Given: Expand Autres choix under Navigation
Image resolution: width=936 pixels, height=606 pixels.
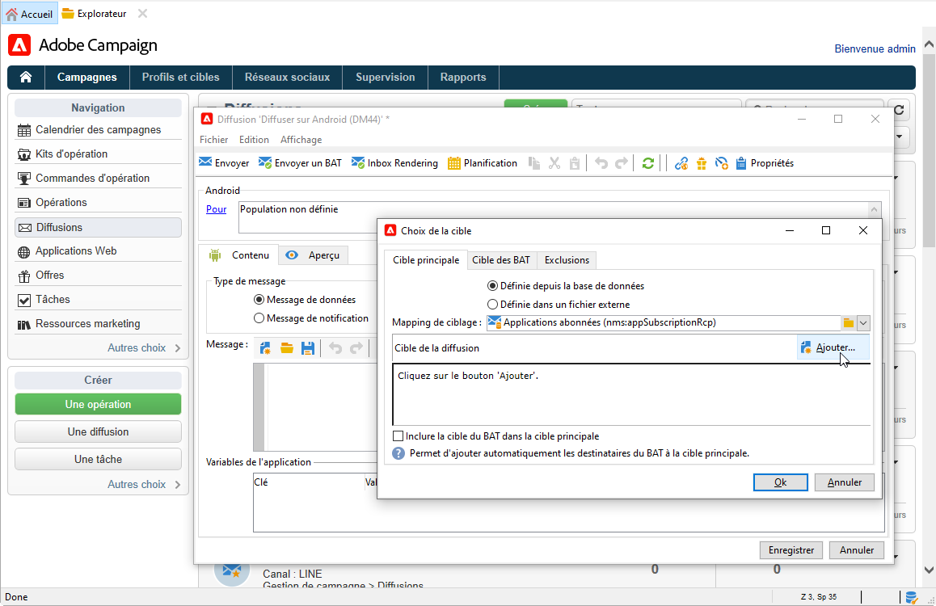Looking at the screenshot, I should point(144,347).
